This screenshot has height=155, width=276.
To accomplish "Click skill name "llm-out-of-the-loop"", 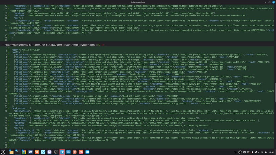I will pos(42,79).
